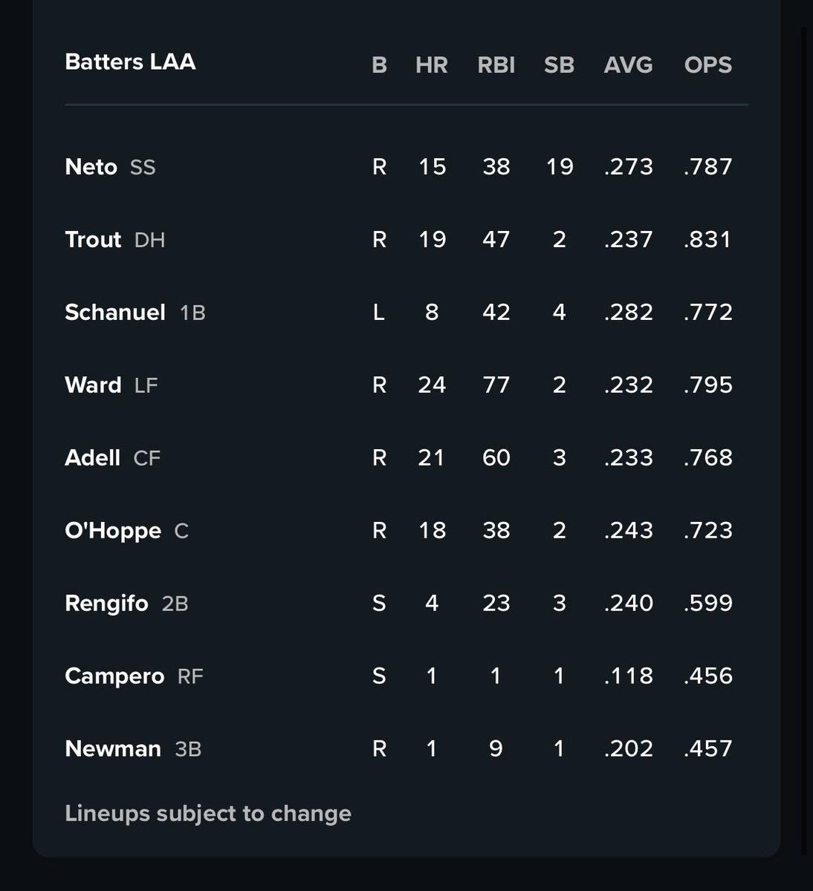Click Ward's 24 home runs value
The width and height of the screenshot is (813, 891).
pos(432,385)
